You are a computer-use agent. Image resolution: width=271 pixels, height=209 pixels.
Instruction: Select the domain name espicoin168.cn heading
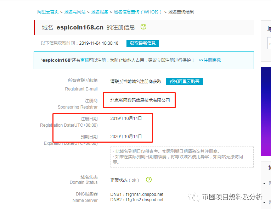[x=80, y=27]
